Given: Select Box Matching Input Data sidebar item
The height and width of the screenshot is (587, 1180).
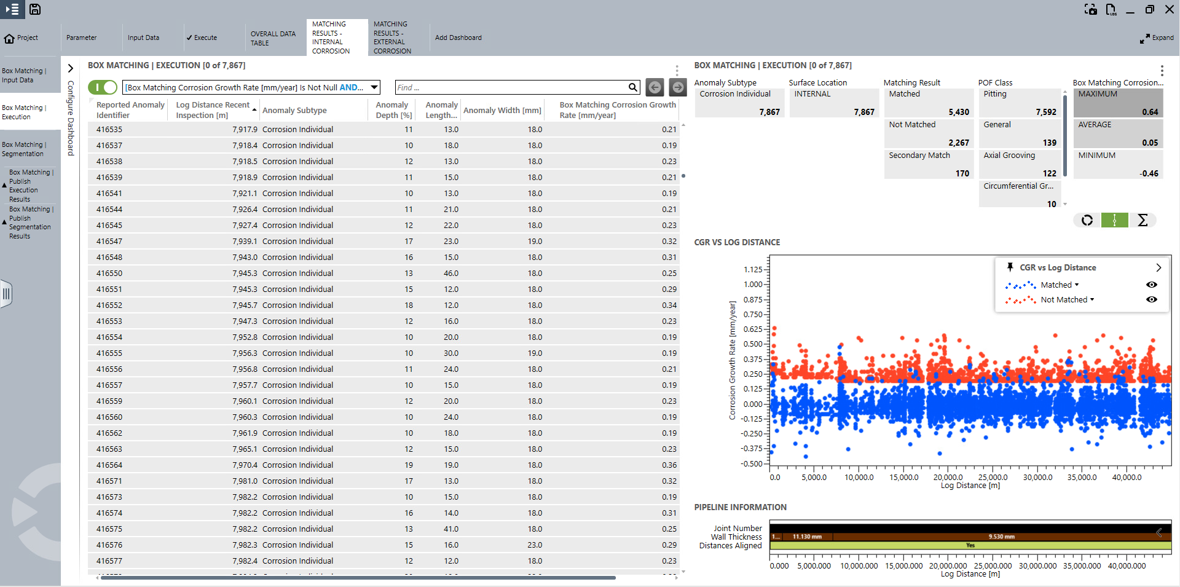Looking at the screenshot, I should (x=30, y=75).
